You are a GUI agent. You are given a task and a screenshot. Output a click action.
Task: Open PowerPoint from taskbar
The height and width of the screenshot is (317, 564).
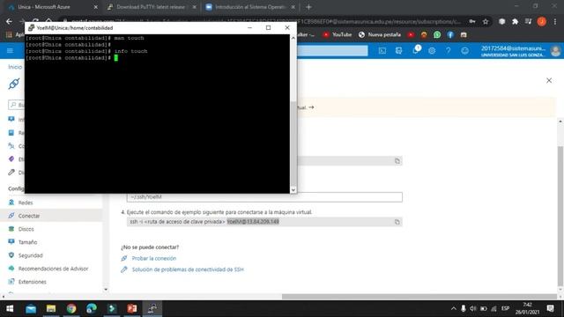(x=132, y=309)
